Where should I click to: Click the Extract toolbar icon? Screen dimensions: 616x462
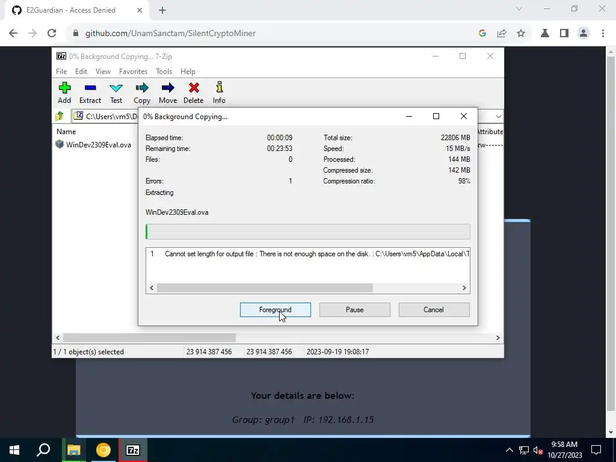90,93
